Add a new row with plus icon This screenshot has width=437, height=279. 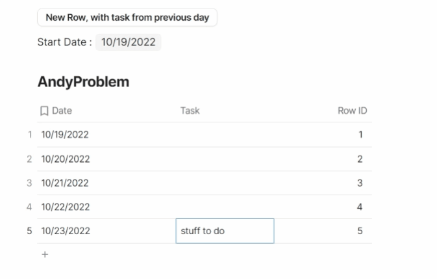coord(45,255)
